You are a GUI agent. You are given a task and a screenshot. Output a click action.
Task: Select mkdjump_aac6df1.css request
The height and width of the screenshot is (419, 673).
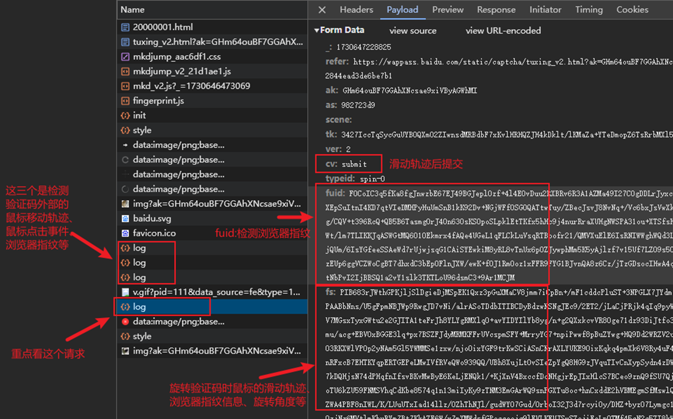pyautogui.click(x=212, y=57)
